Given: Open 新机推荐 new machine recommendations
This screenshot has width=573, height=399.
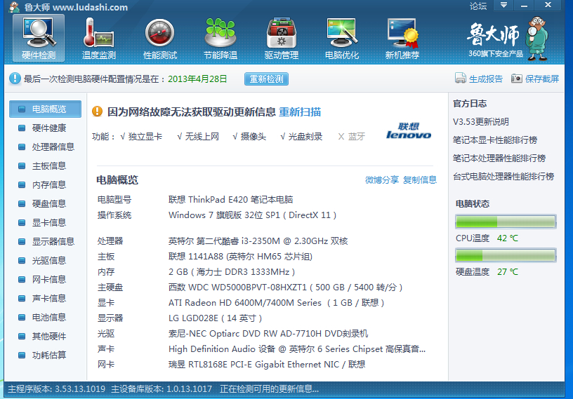Looking at the screenshot, I should pos(402,38).
